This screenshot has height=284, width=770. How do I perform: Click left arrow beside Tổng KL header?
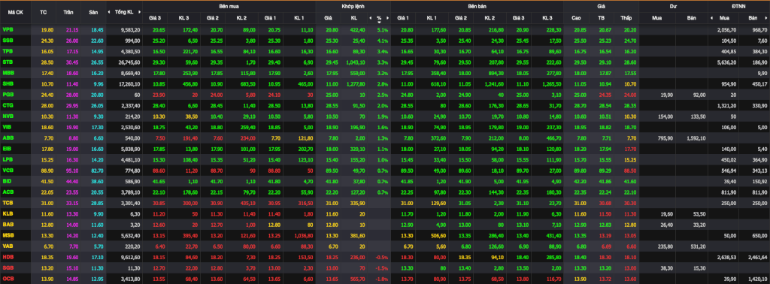(x=108, y=12)
